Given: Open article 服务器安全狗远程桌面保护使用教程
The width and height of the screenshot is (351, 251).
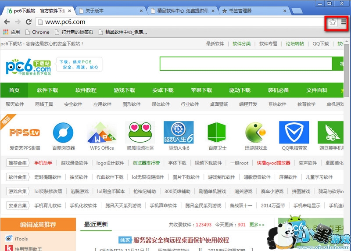Looking at the screenshot, I should [181, 240].
